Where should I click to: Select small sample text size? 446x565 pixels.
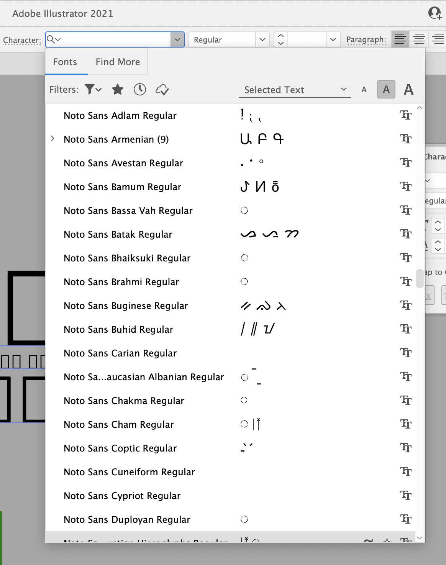[364, 90]
